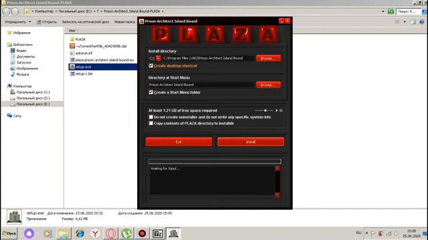
Task: Launch Yandex browser from the taskbar
Action: tap(95, 233)
